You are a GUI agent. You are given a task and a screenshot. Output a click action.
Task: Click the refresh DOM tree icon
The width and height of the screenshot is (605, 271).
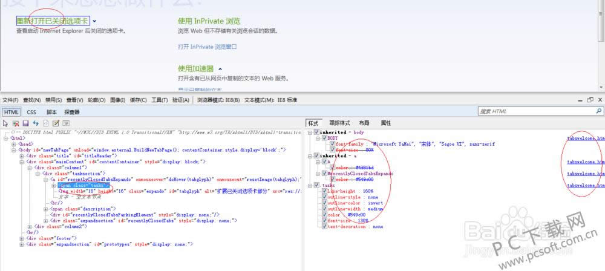coord(36,123)
